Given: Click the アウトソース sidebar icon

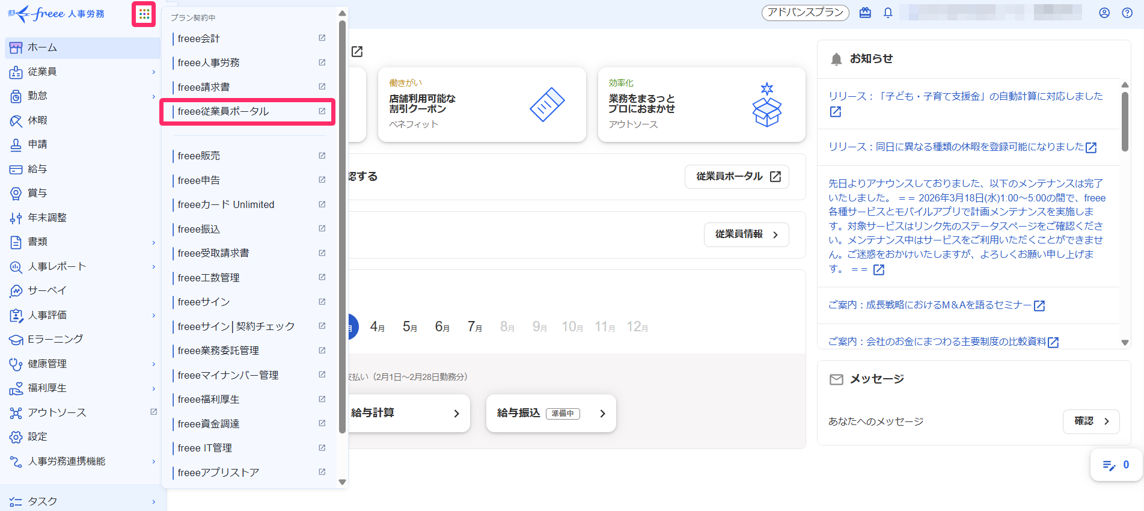Looking at the screenshot, I should [16, 412].
